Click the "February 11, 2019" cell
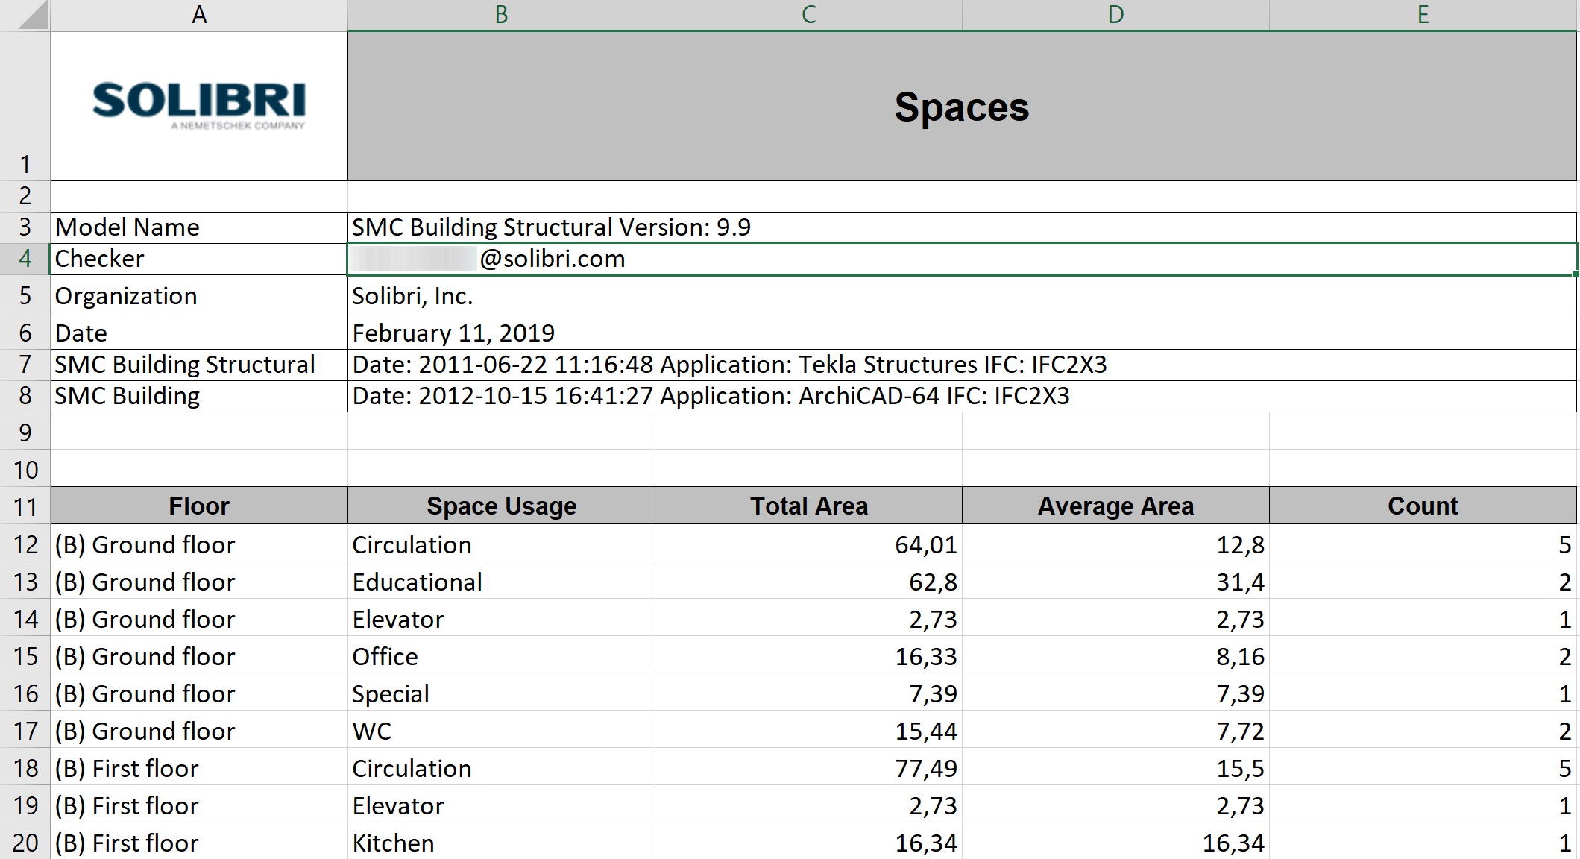The image size is (1580, 859). click(x=962, y=331)
